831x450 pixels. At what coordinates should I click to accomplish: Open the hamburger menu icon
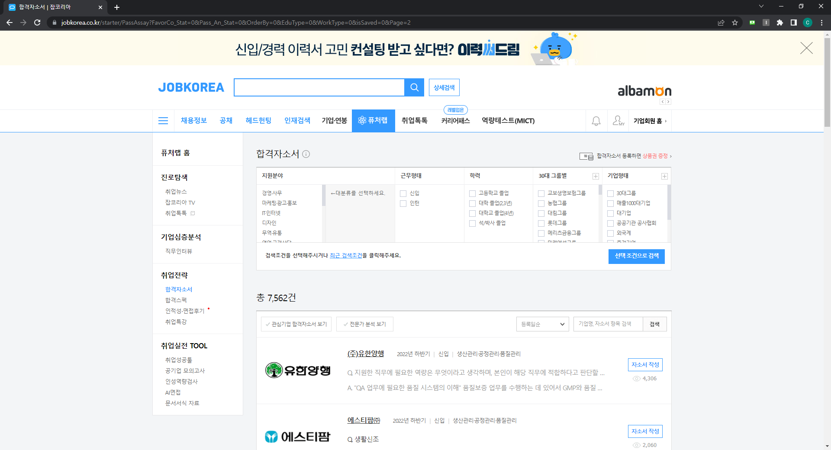(x=163, y=121)
